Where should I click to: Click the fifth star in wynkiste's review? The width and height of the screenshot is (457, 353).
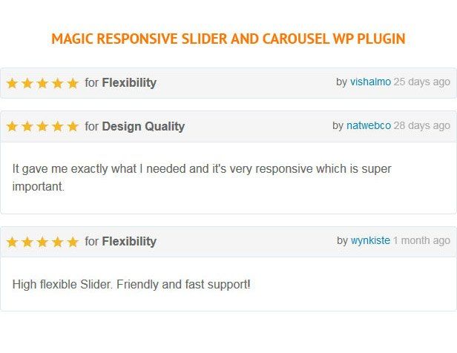72,242
